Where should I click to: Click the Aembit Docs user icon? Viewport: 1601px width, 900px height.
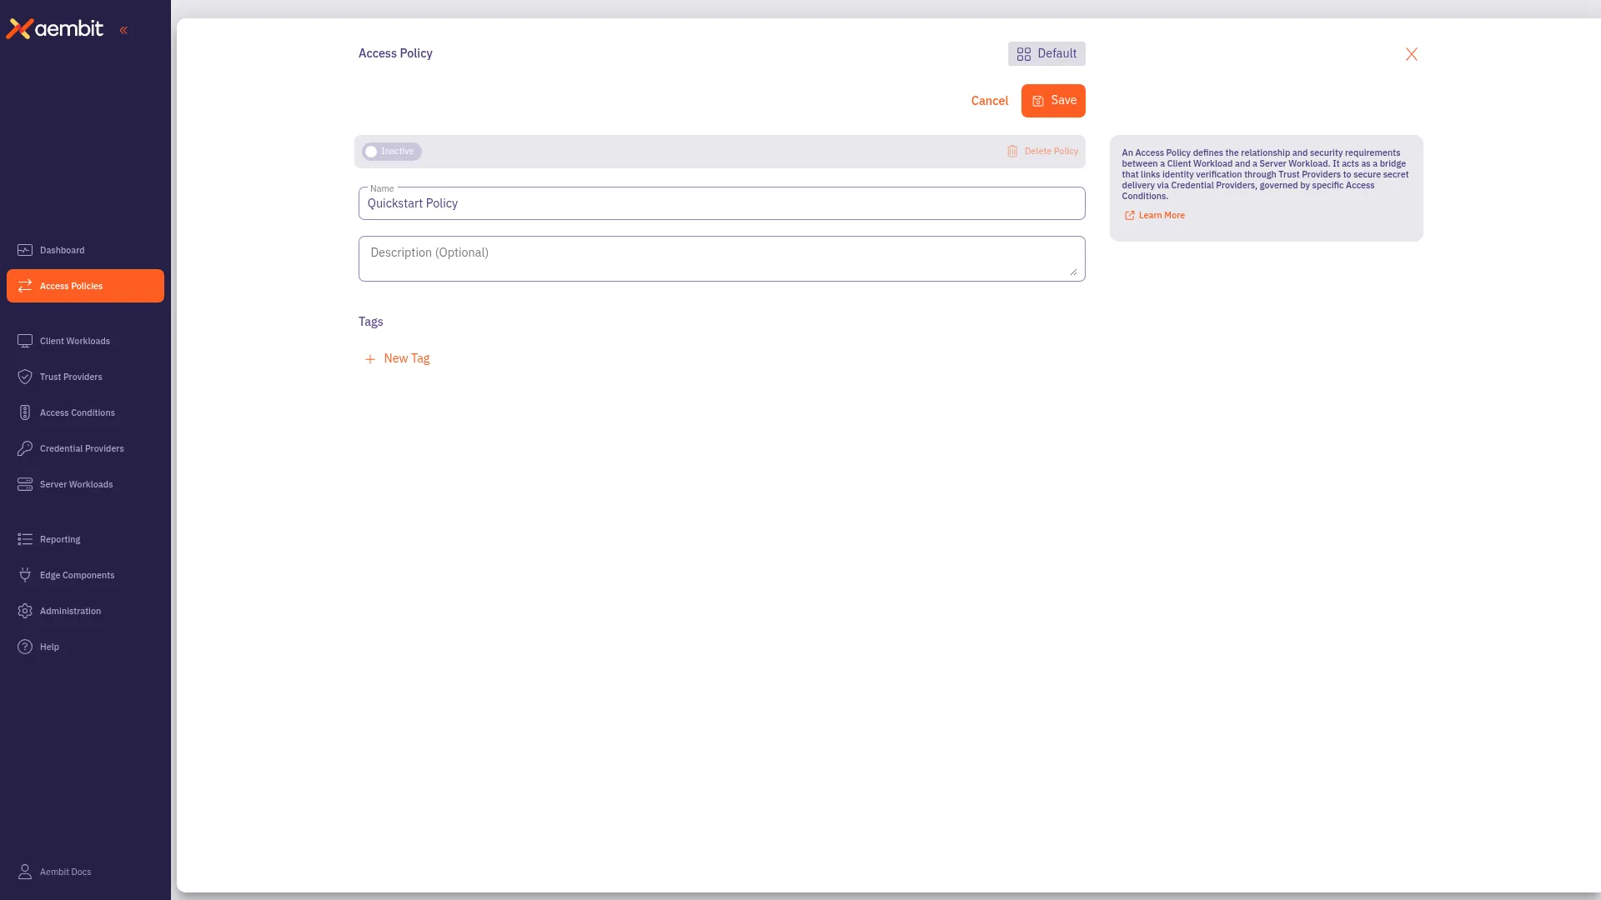(x=25, y=872)
